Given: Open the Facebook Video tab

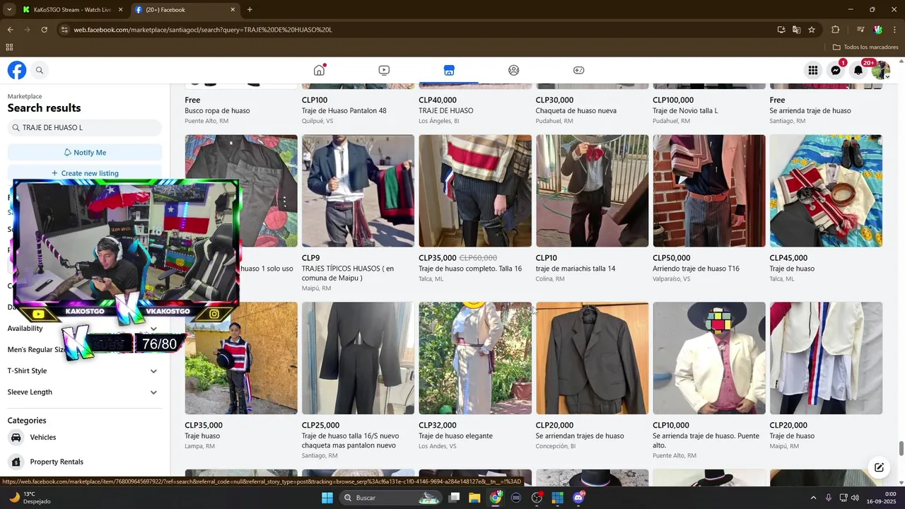Looking at the screenshot, I should click(384, 70).
